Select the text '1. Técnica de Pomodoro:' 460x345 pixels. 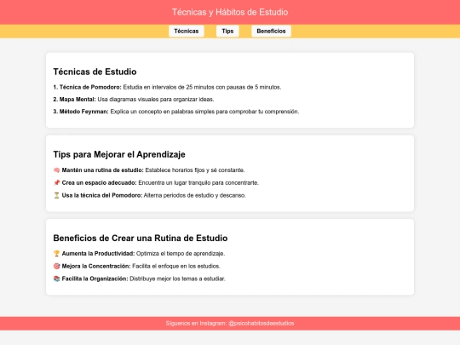87,87
